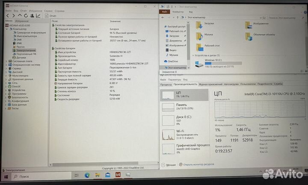Select IPMI tree item
The image size is (308, 185).
click(x=17, y=43)
